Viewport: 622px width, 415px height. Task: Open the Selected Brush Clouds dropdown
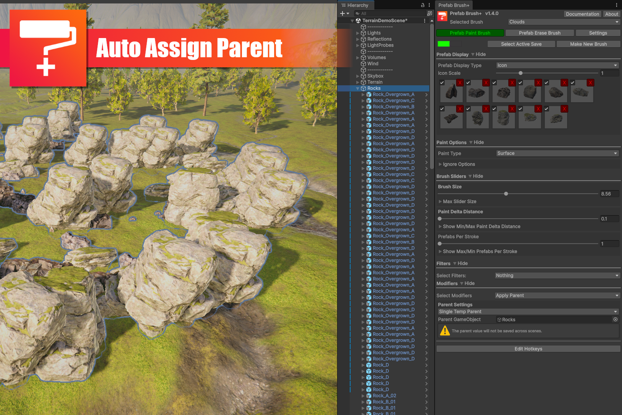pyautogui.click(x=564, y=22)
